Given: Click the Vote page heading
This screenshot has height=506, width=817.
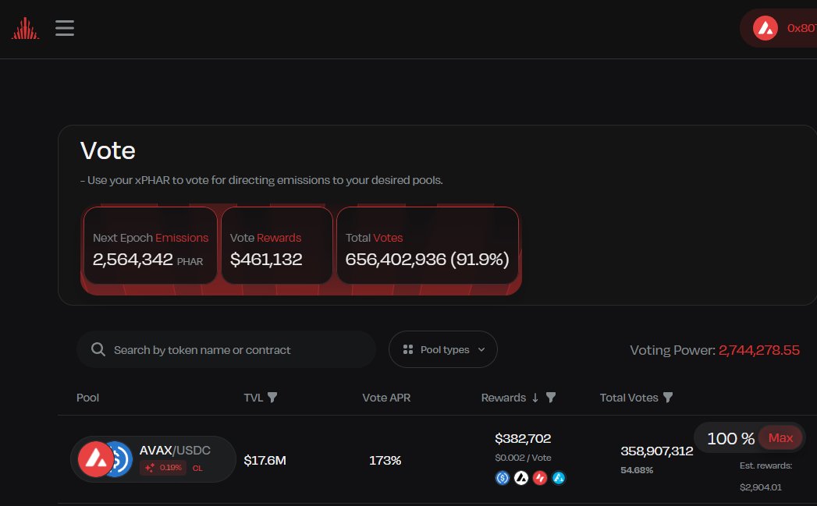Looking at the screenshot, I should pyautogui.click(x=108, y=151).
